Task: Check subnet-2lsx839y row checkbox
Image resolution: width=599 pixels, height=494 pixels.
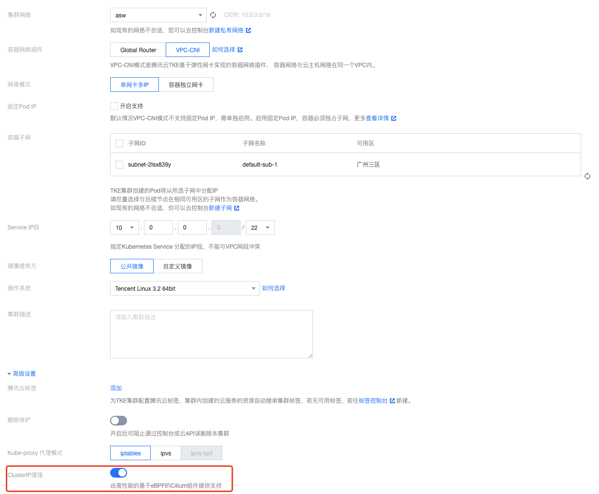Action: (119, 165)
